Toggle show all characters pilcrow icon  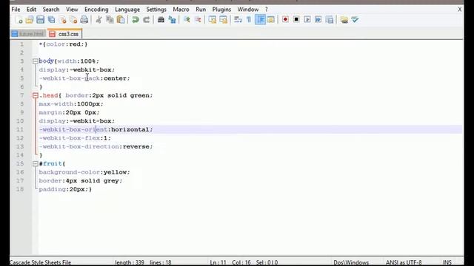[249, 20]
